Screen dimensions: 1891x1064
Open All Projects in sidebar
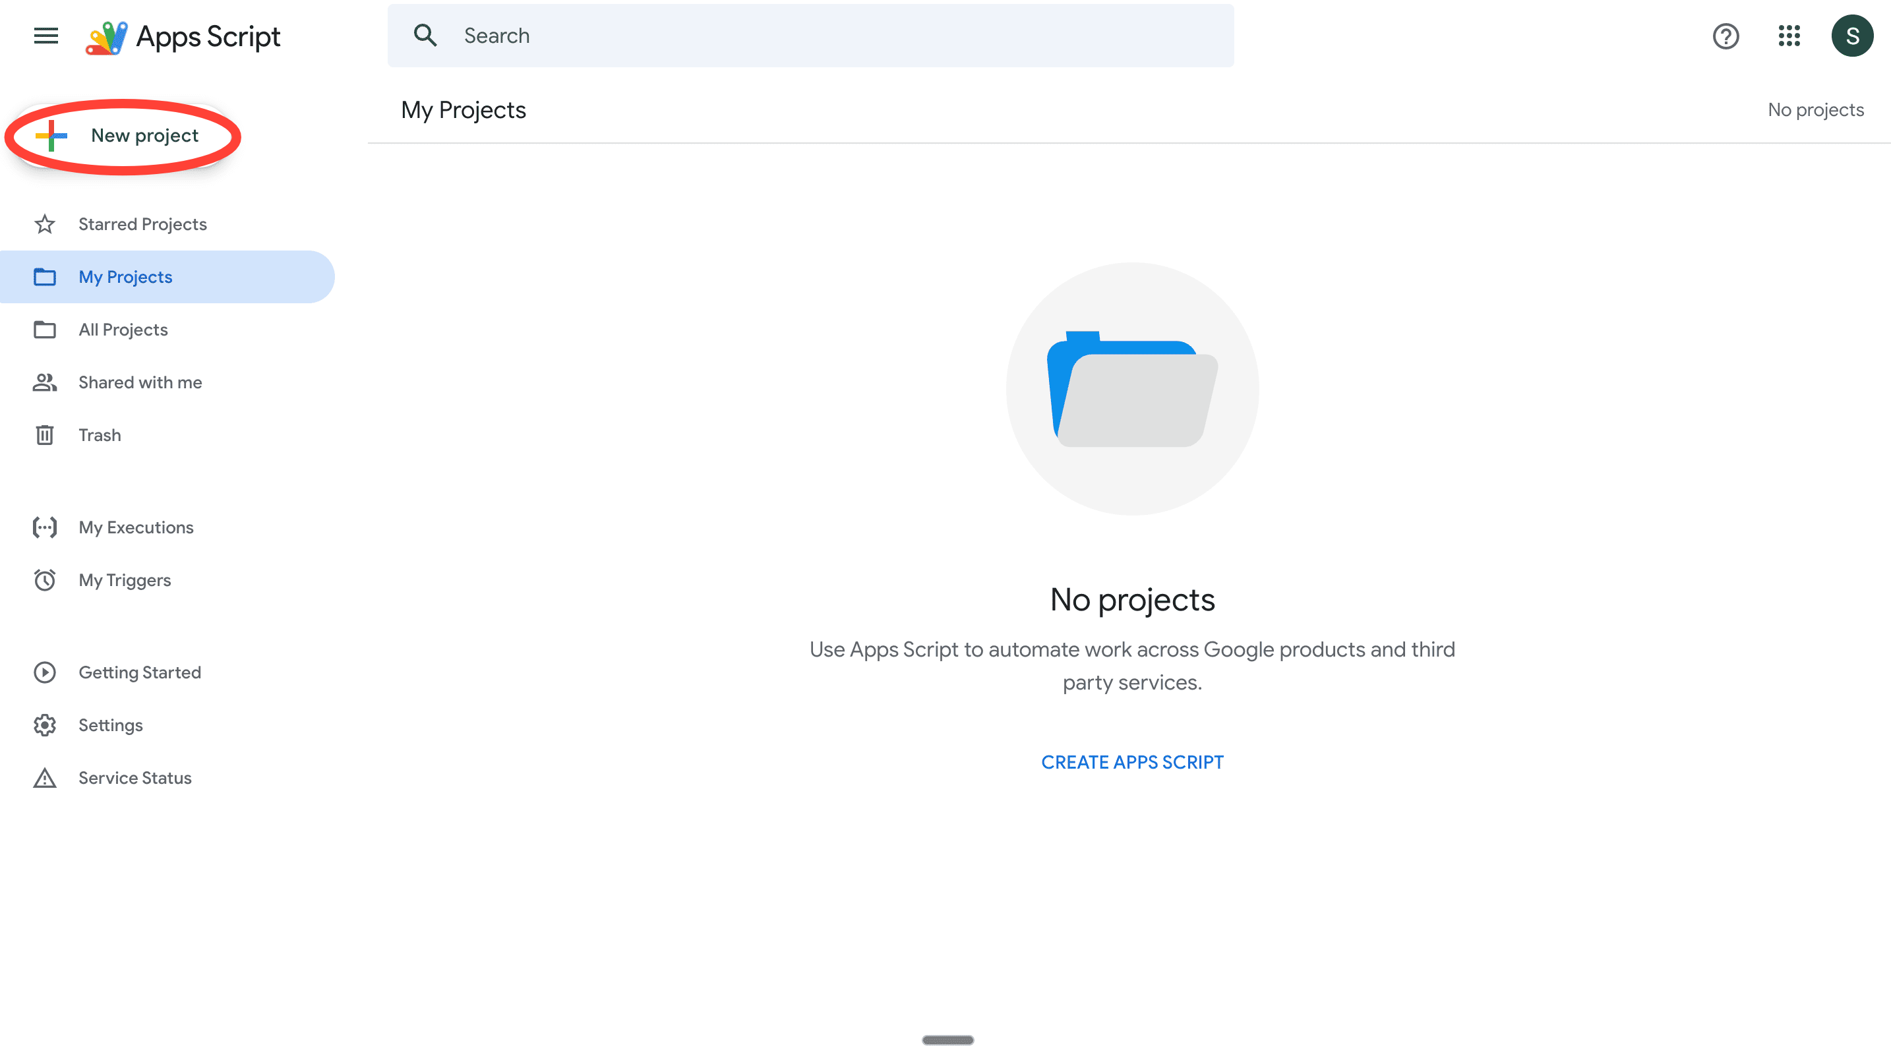point(123,330)
